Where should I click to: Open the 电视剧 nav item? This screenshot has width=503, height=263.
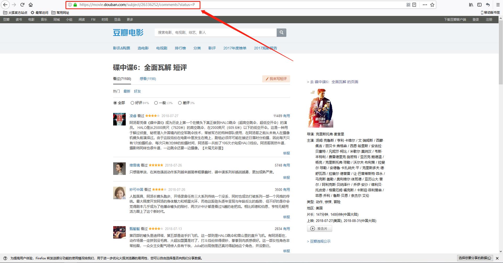pyautogui.click(x=162, y=48)
